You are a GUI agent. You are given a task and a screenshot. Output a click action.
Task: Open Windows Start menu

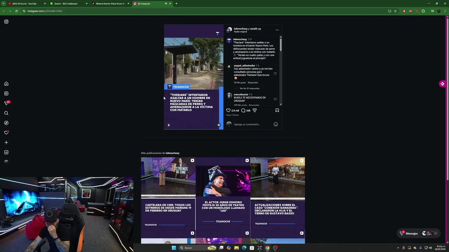coord(174,248)
